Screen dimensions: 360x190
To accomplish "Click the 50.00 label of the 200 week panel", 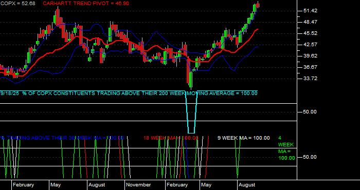I will (x=310, y=112).
